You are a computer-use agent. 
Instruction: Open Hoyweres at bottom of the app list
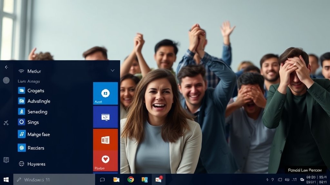click(x=35, y=164)
